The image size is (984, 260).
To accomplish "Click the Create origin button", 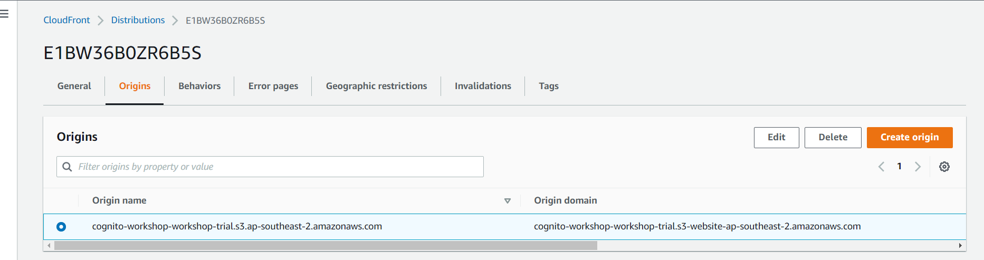I will coord(909,138).
